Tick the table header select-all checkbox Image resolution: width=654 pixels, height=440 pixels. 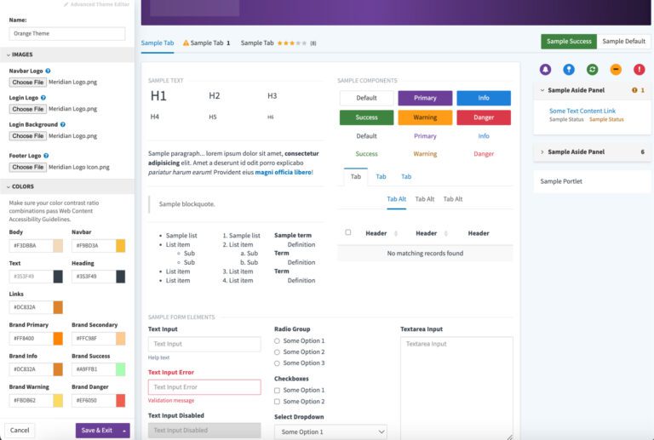click(347, 232)
